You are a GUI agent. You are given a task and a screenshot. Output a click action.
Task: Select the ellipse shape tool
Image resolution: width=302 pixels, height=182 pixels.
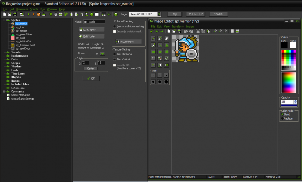point(160,52)
